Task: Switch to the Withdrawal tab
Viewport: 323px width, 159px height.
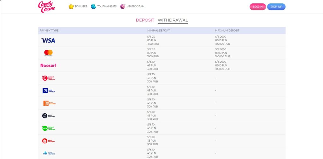Action: click(x=173, y=20)
